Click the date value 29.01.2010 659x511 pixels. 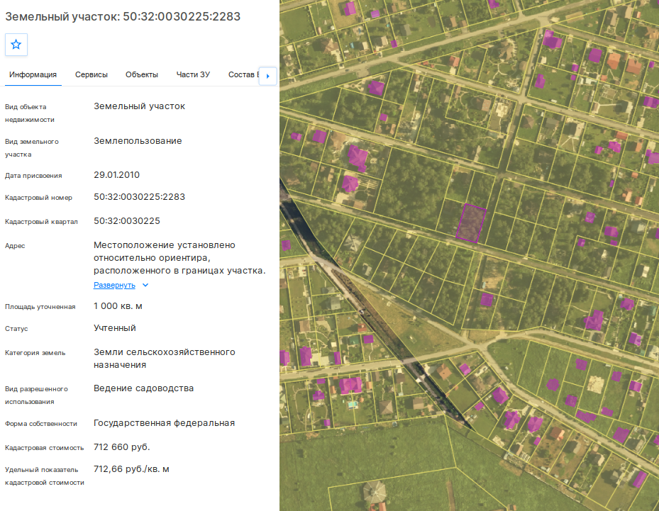click(x=116, y=175)
